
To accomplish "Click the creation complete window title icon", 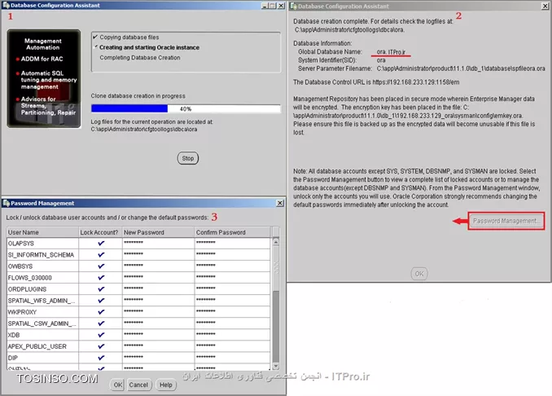I will [293, 7].
